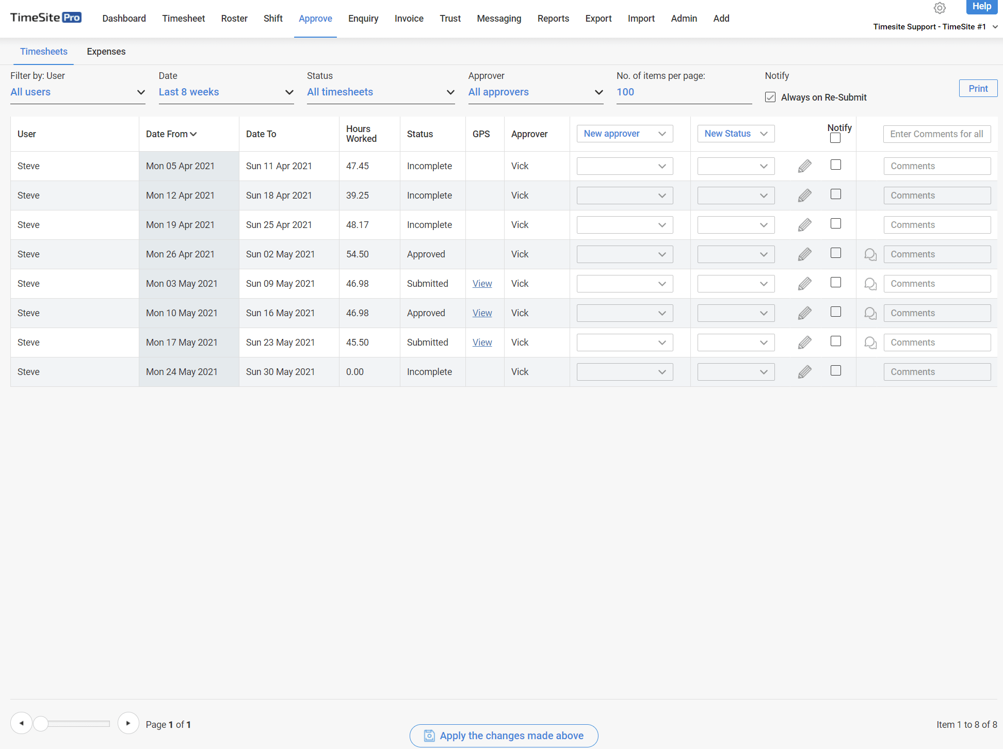The height and width of the screenshot is (749, 1003).
Task: Open the Timesheet menu
Action: click(184, 19)
